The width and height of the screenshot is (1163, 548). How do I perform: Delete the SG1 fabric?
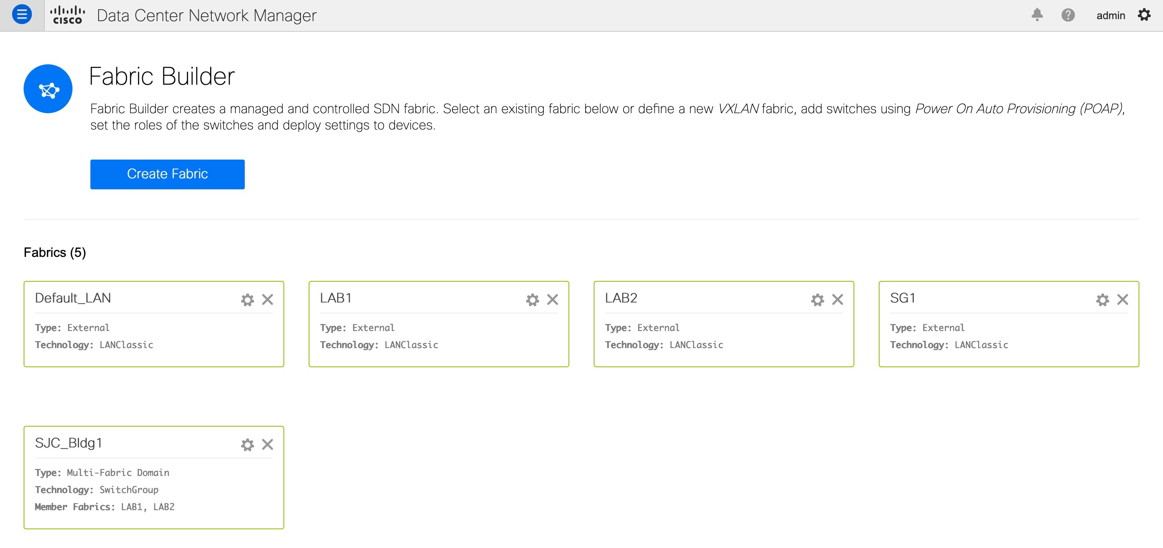(x=1123, y=299)
